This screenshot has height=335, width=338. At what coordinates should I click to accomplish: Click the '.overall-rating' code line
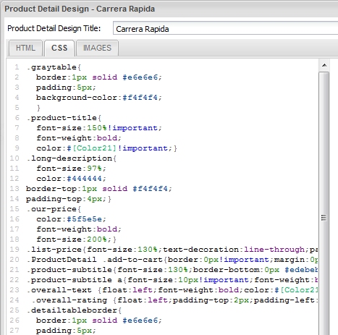tap(174, 300)
